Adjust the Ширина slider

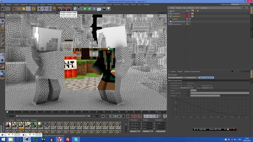click(220, 95)
